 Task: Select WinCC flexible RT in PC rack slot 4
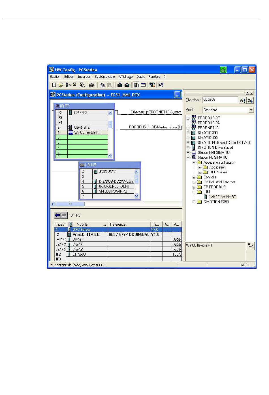[x=87, y=132]
